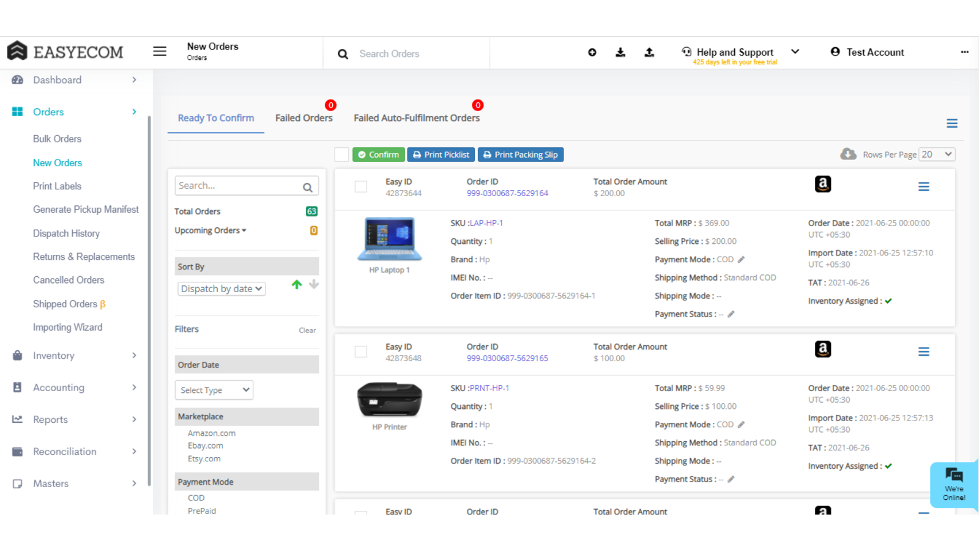
Task: Click the plus add-order icon in header
Action: (x=592, y=53)
